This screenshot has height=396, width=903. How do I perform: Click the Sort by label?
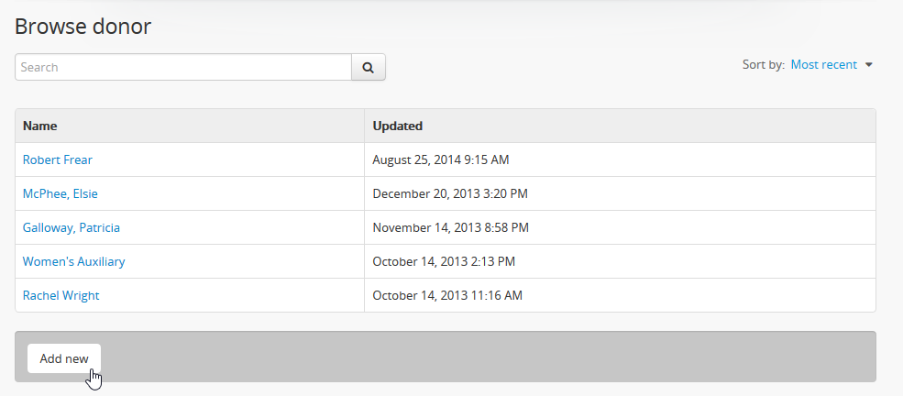(x=763, y=65)
